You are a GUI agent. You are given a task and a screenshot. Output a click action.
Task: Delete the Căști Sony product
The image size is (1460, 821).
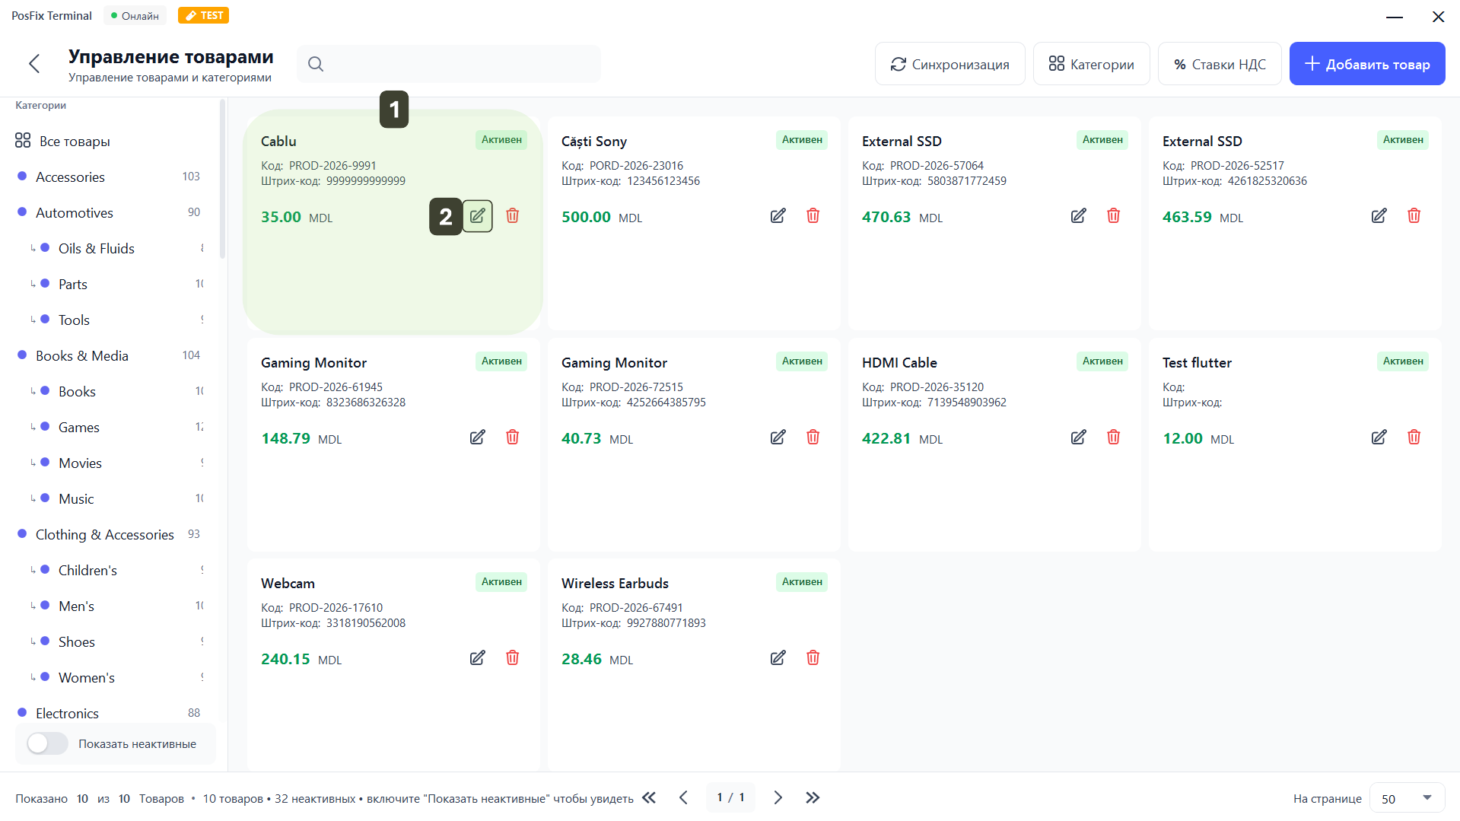813,216
